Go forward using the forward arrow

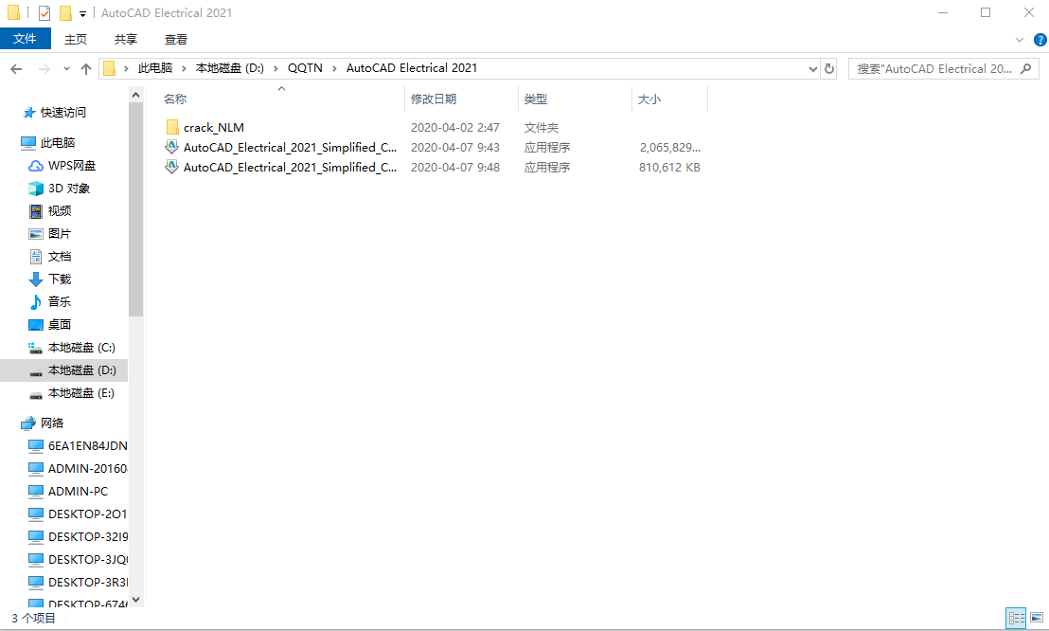pyautogui.click(x=44, y=68)
